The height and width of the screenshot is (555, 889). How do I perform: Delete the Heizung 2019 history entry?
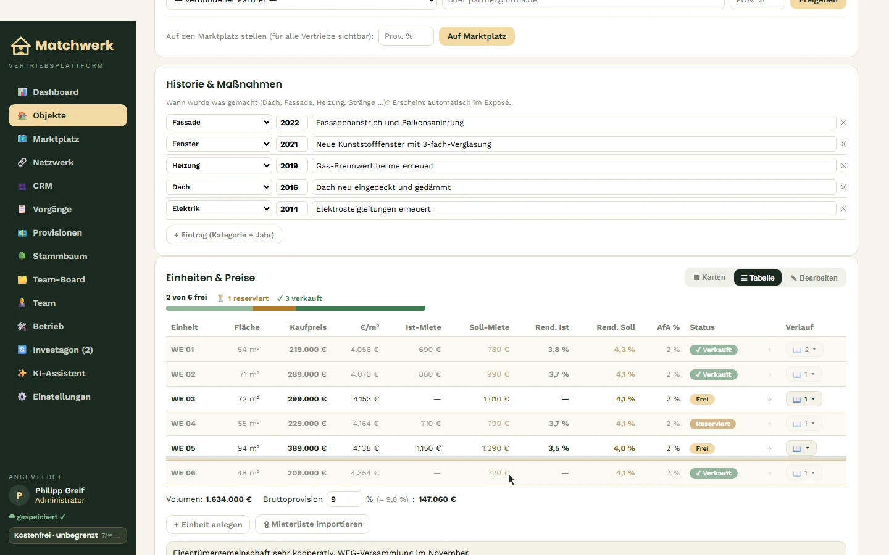[843, 166]
